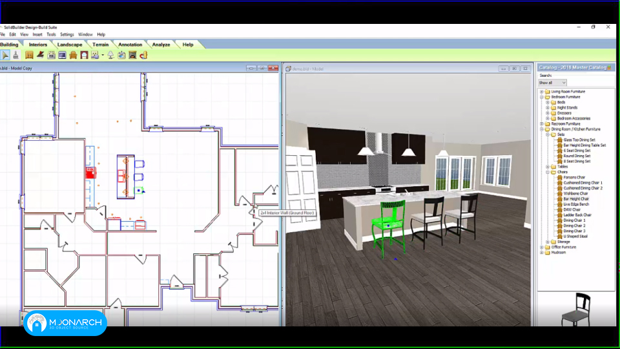Click the window curtains icon

[x=84, y=56]
